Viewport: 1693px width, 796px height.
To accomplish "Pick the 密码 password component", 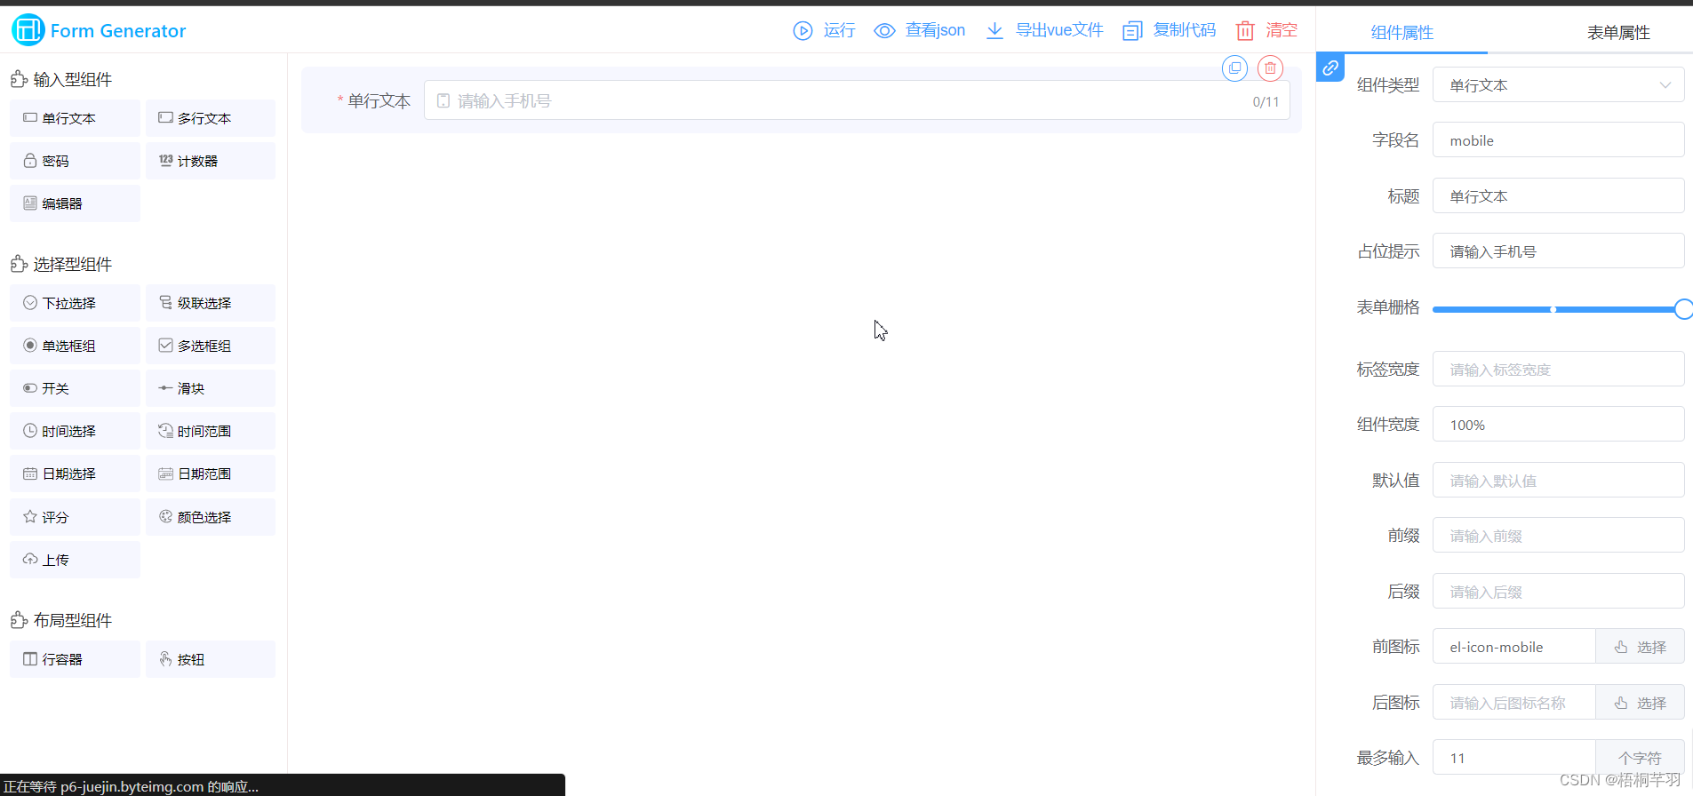I will (x=75, y=161).
